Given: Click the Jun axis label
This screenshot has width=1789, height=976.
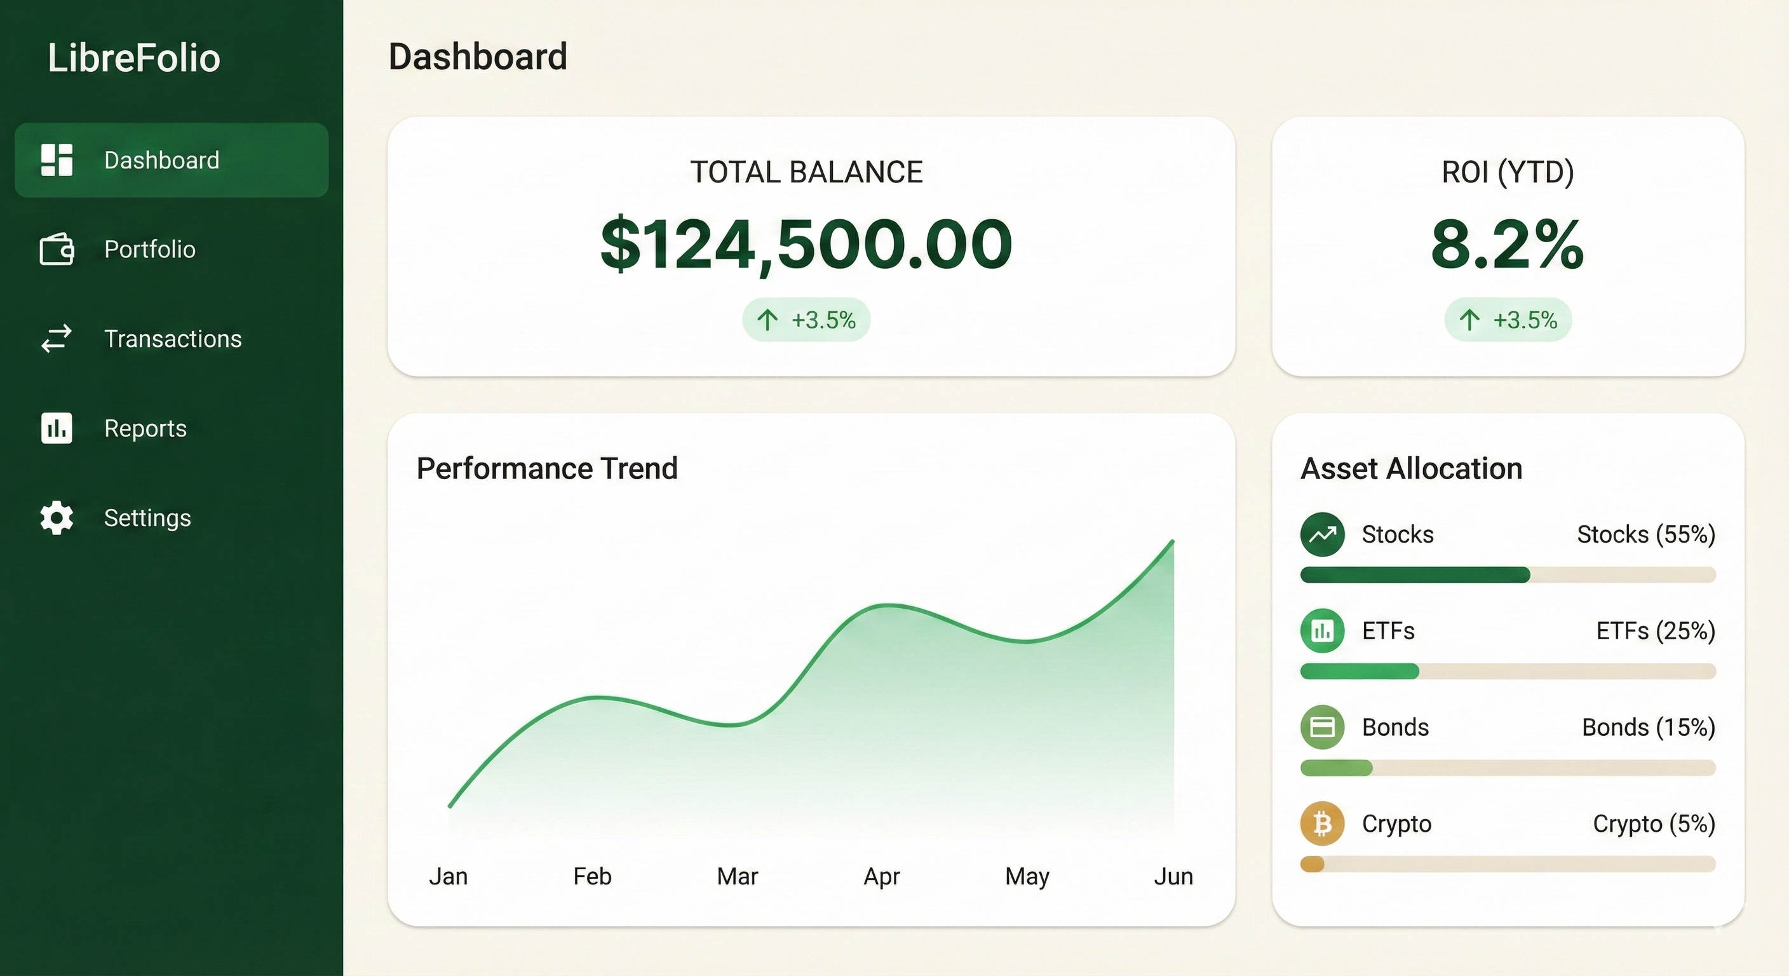Looking at the screenshot, I should click(1173, 876).
